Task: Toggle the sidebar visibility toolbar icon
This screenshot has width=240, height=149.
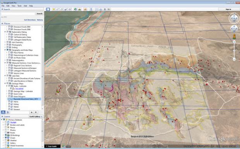Action: click(48, 9)
